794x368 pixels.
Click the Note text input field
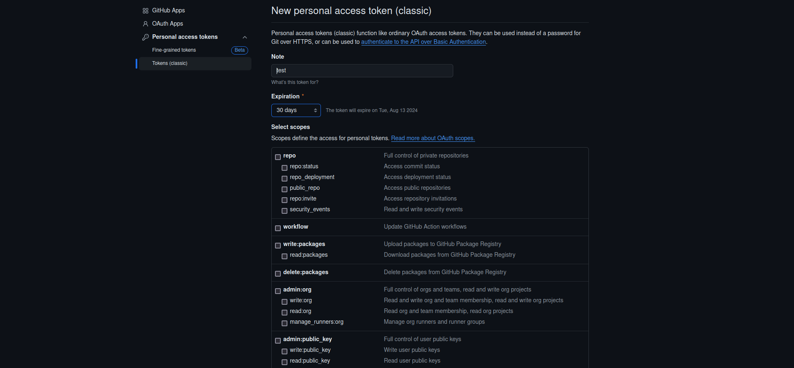coord(362,71)
